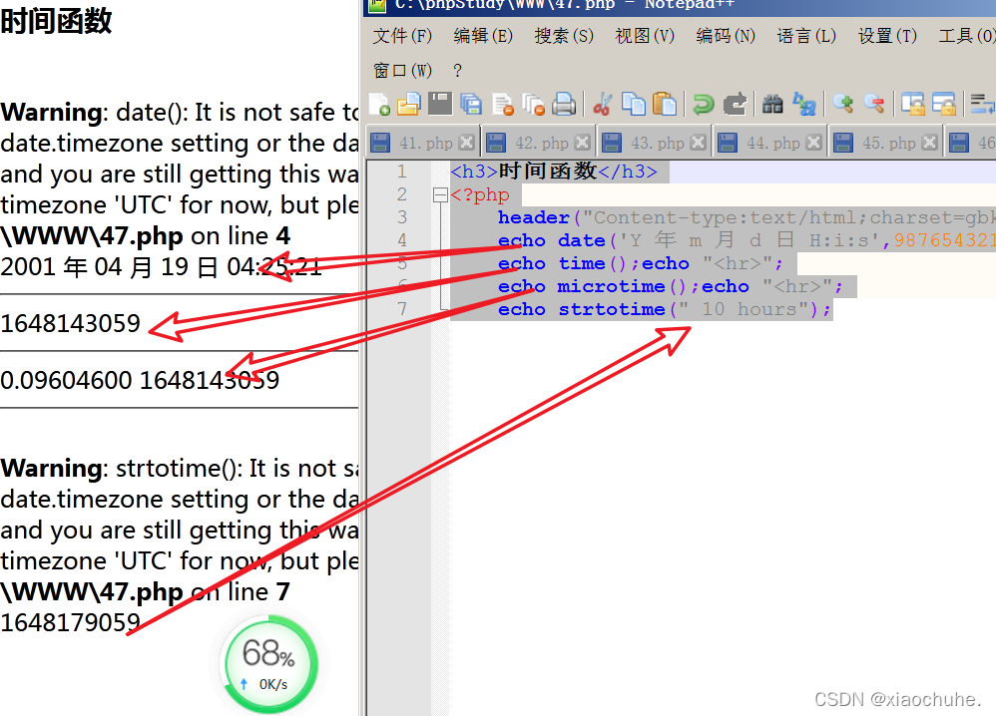The image size is (996, 716).
Task: Toggle the Word wrap toolbar icon
Action: pyautogui.click(x=982, y=104)
